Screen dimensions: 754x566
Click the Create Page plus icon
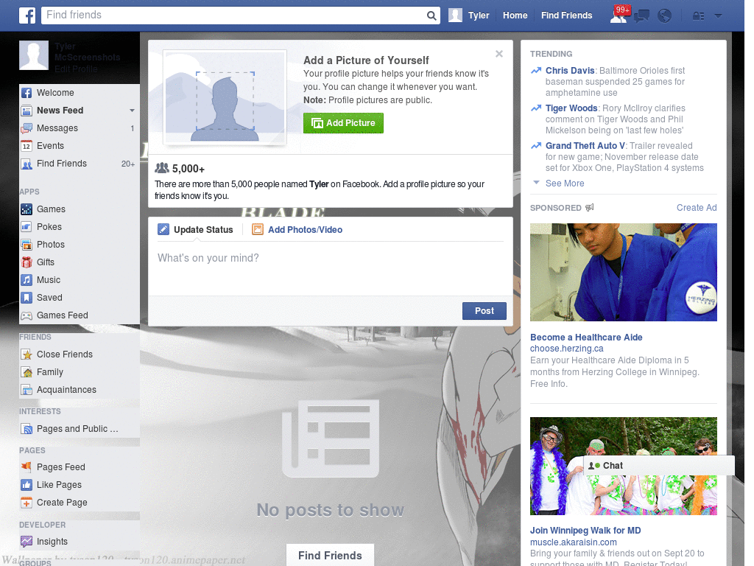click(27, 503)
